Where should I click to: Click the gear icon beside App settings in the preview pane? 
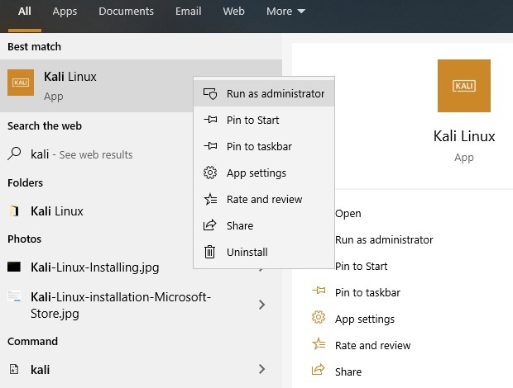click(x=319, y=317)
